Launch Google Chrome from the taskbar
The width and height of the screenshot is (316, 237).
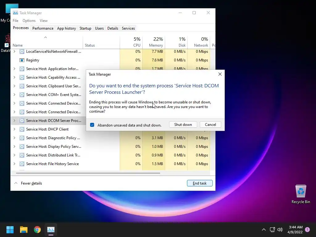coord(37,230)
